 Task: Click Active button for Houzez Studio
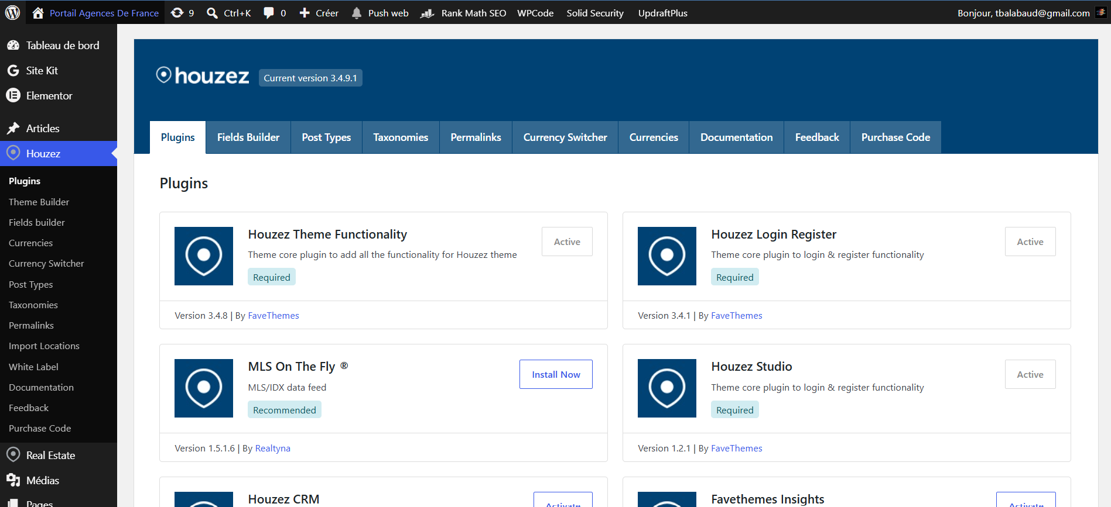[1030, 374]
